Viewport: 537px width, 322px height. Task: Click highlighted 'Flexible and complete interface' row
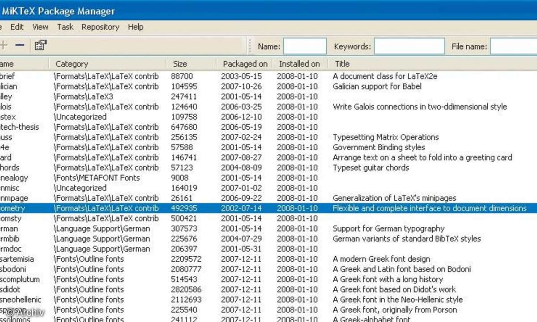268,208
